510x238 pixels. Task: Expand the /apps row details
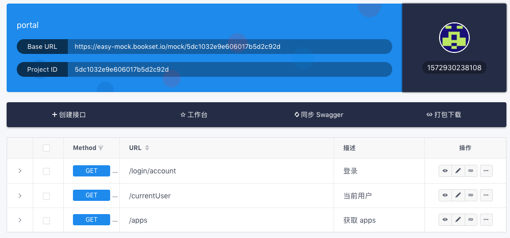point(20,220)
